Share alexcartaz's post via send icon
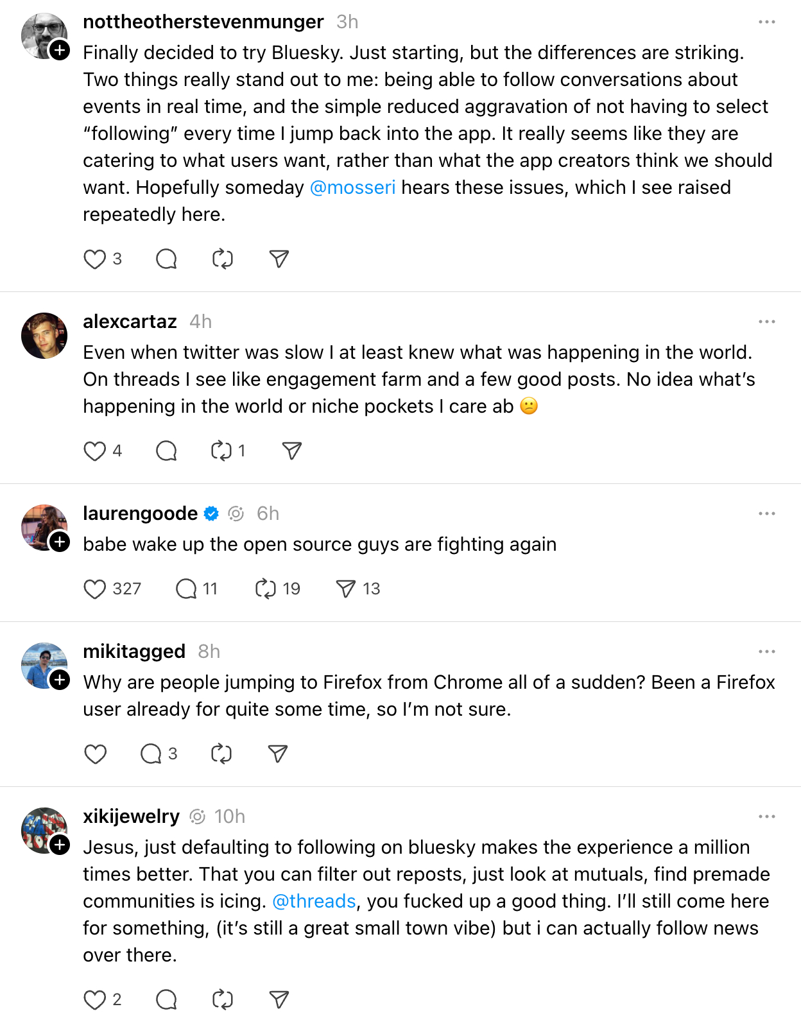Screen dimensions: 801x1027 coord(292,451)
